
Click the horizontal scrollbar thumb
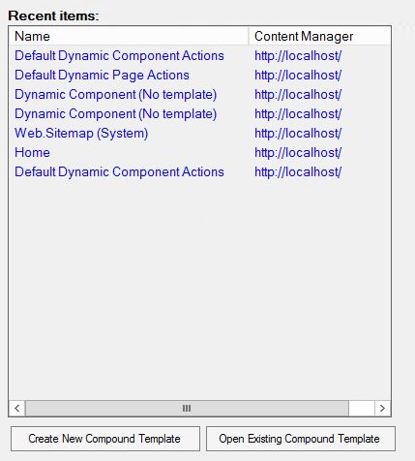click(x=187, y=408)
